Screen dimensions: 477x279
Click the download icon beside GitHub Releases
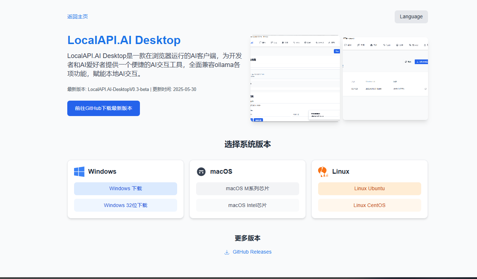point(227,252)
